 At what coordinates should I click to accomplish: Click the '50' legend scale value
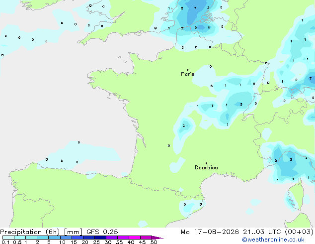(x=154, y=242)
